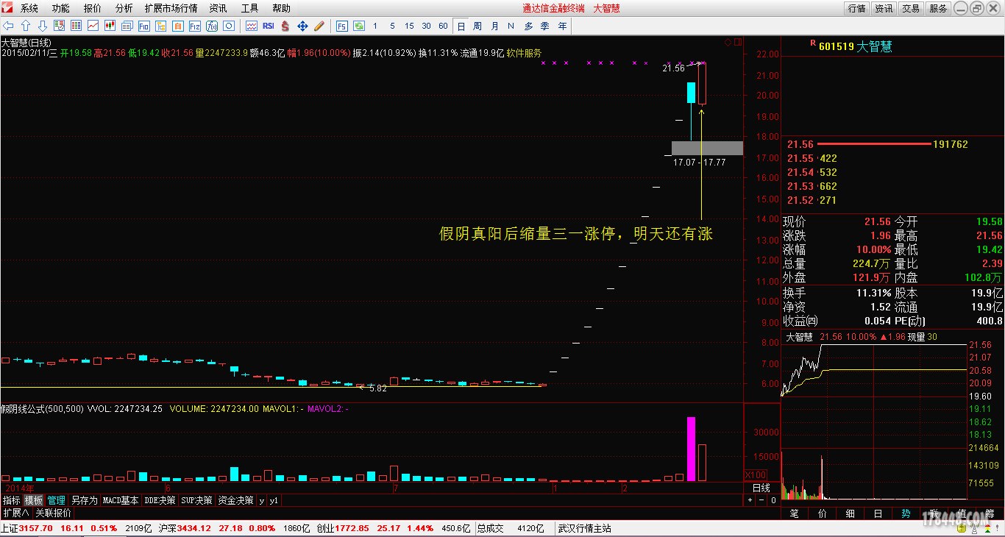Click the green refresh icon
The height and width of the screenshot is (537, 1005).
pos(359,26)
